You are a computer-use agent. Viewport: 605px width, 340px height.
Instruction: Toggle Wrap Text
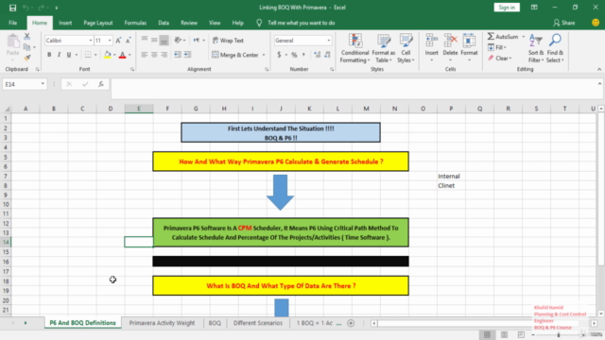(x=228, y=40)
